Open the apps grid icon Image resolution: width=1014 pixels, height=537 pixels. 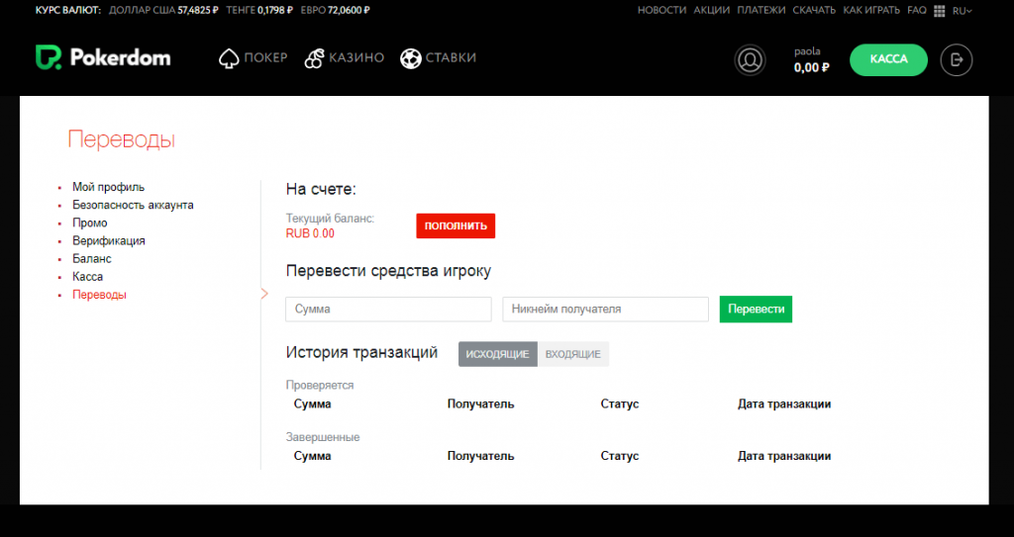point(939,10)
